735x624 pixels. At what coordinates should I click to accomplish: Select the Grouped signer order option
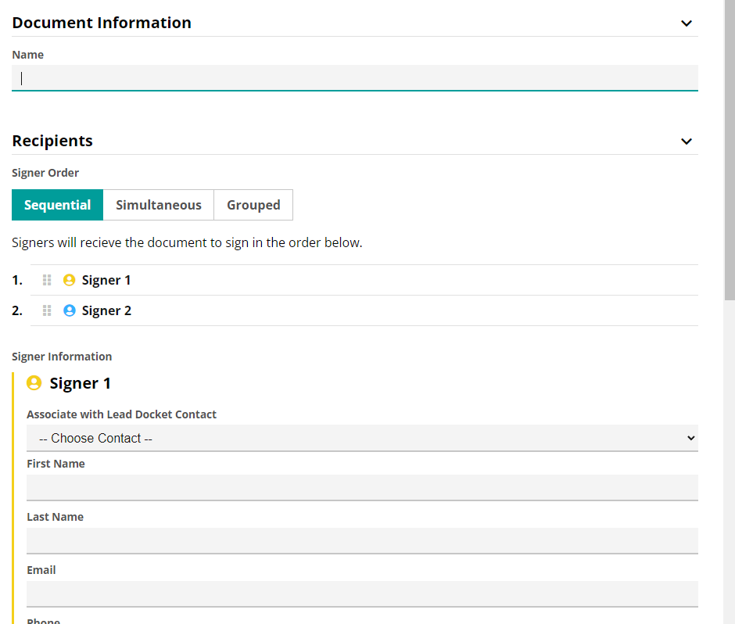(253, 204)
